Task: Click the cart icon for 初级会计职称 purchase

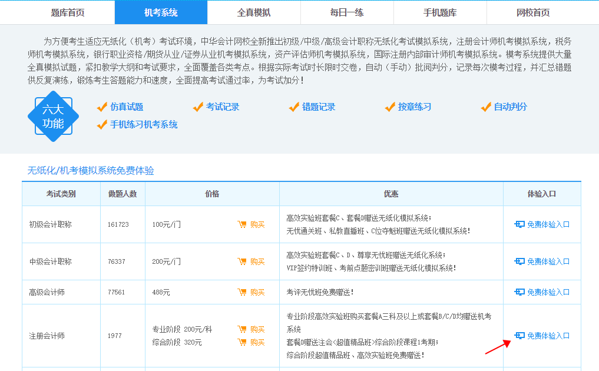Action: coord(243,224)
